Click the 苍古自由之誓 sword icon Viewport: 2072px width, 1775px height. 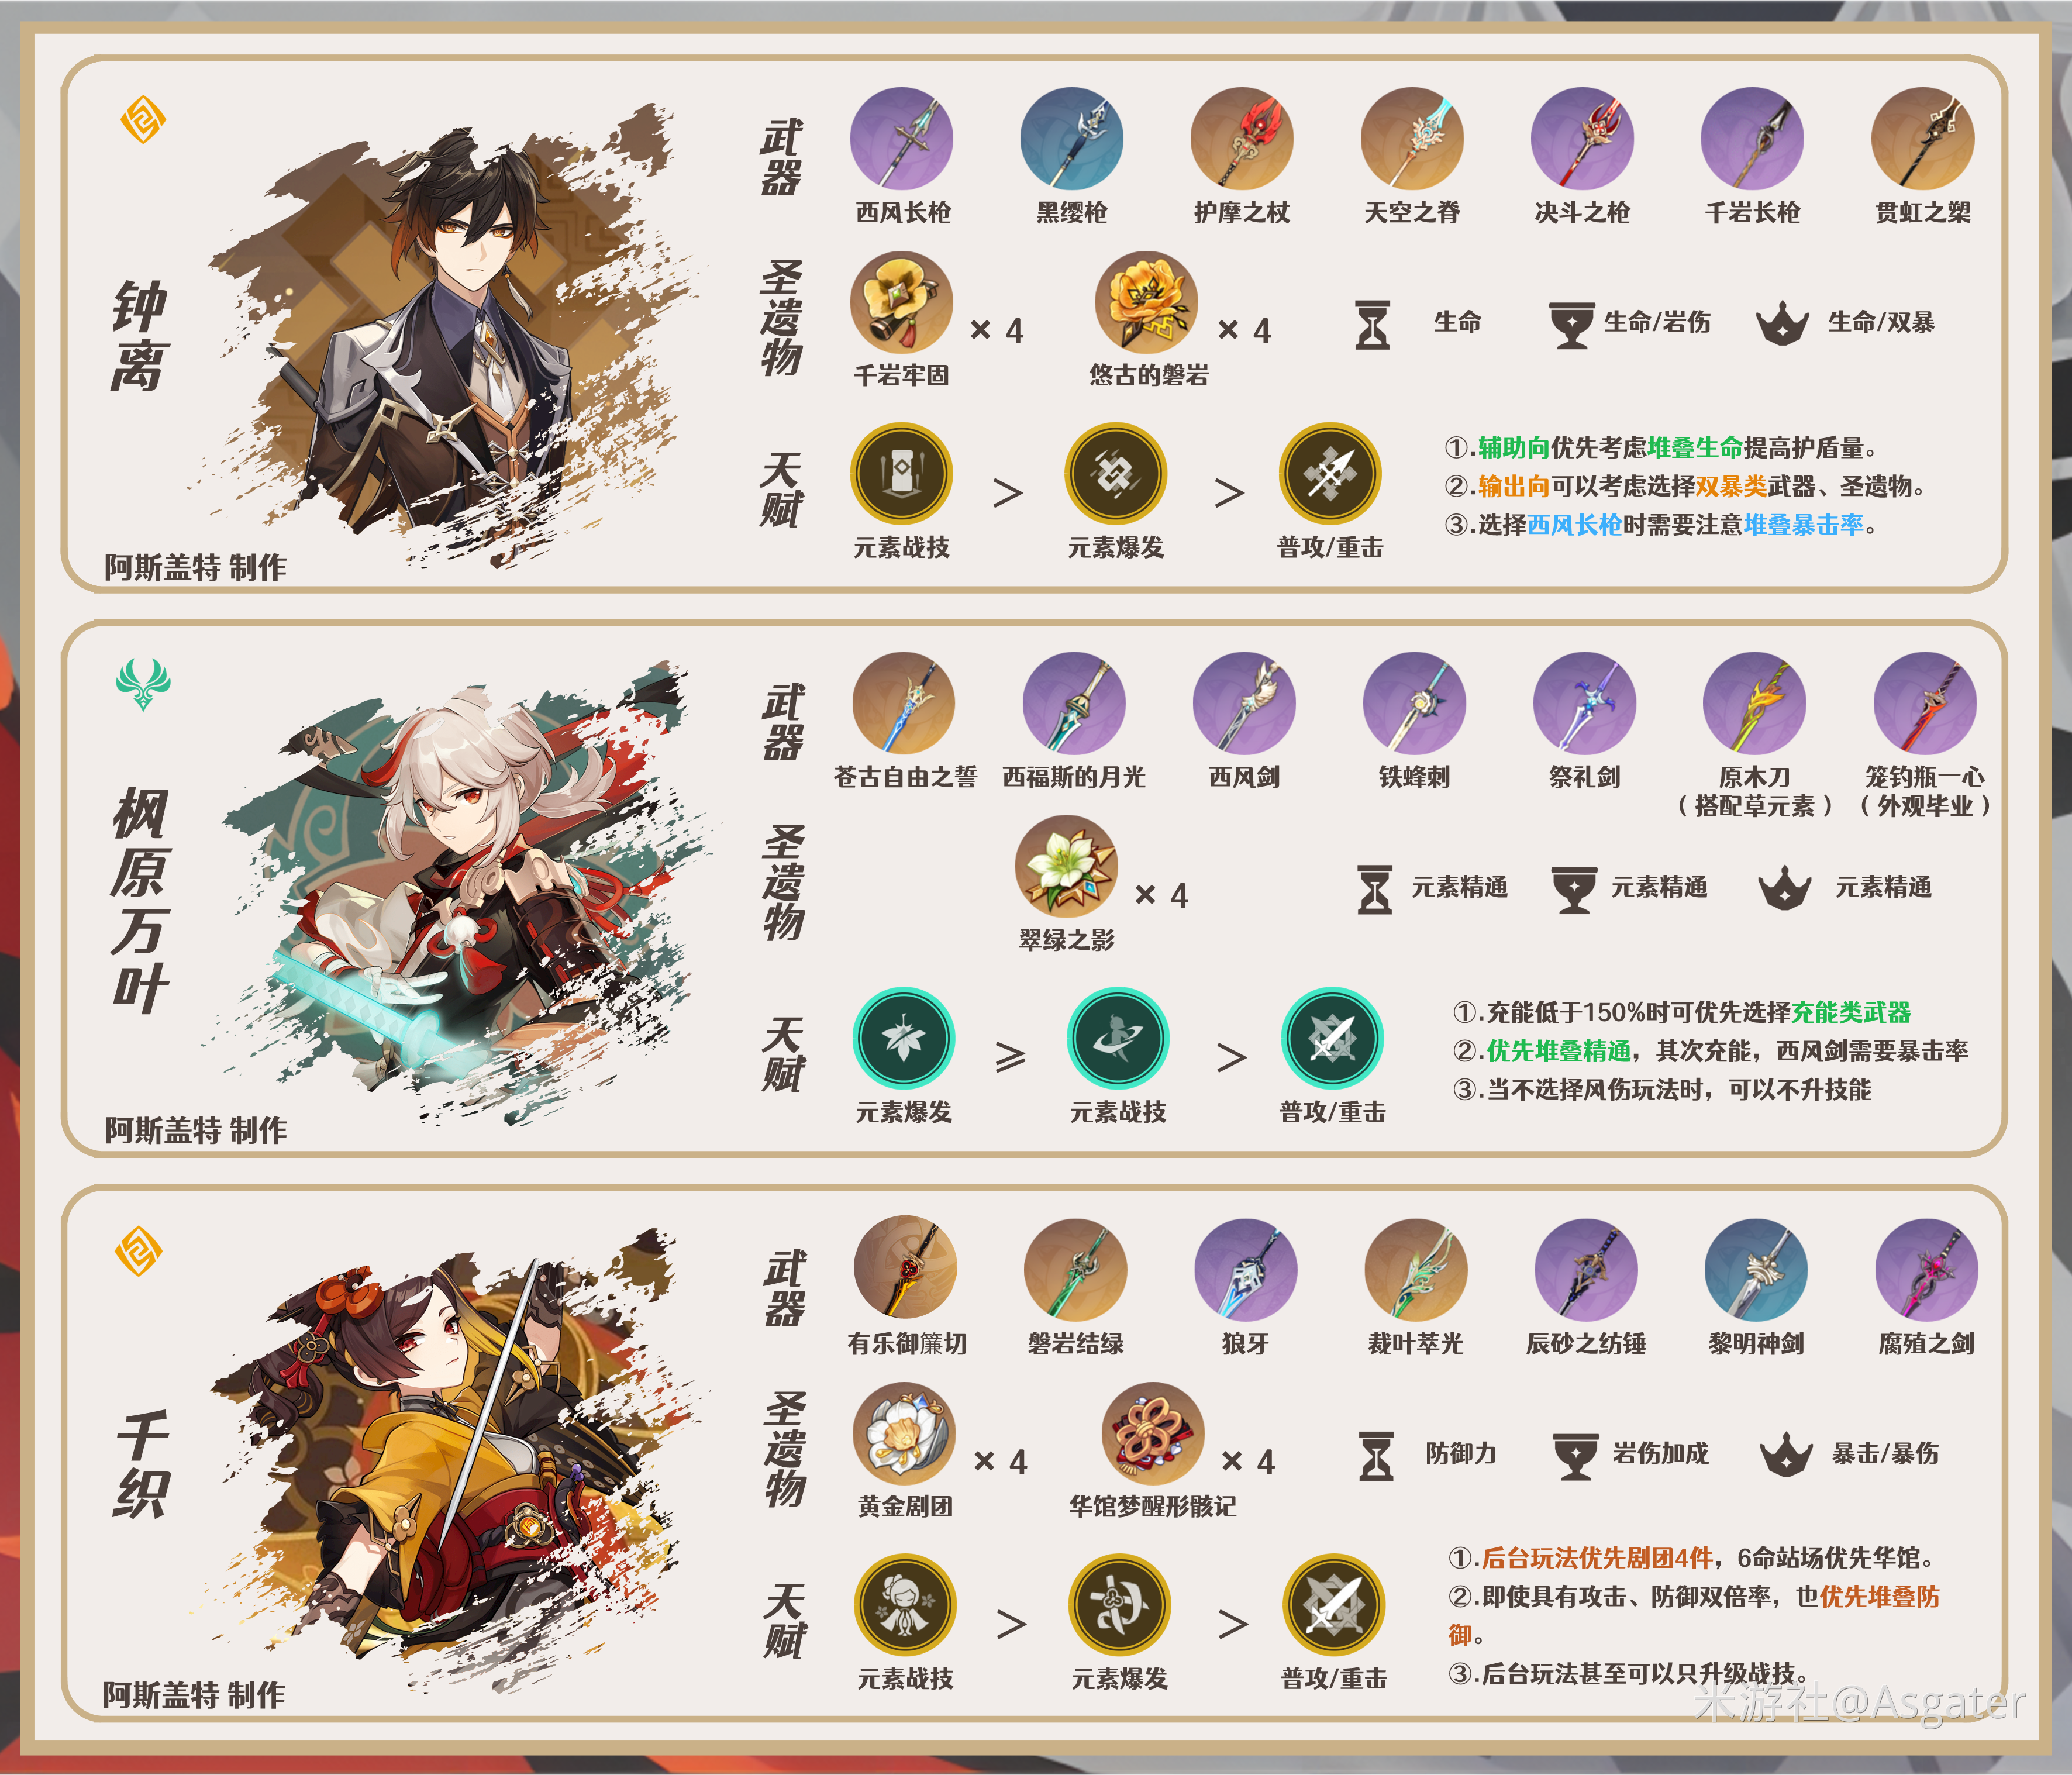click(x=903, y=703)
